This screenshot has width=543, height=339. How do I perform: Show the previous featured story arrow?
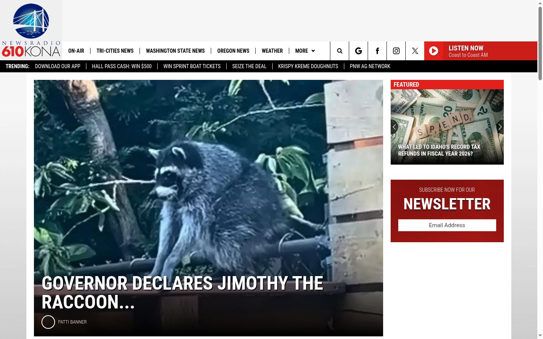point(394,127)
